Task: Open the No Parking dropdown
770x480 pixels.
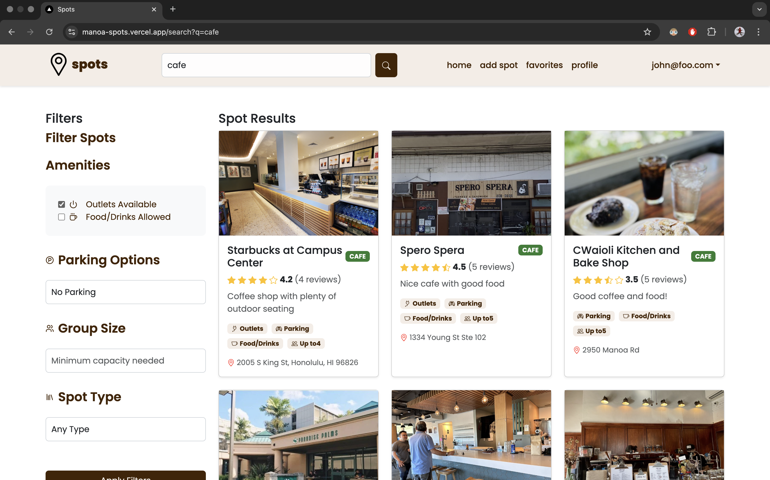Action: coord(125,292)
